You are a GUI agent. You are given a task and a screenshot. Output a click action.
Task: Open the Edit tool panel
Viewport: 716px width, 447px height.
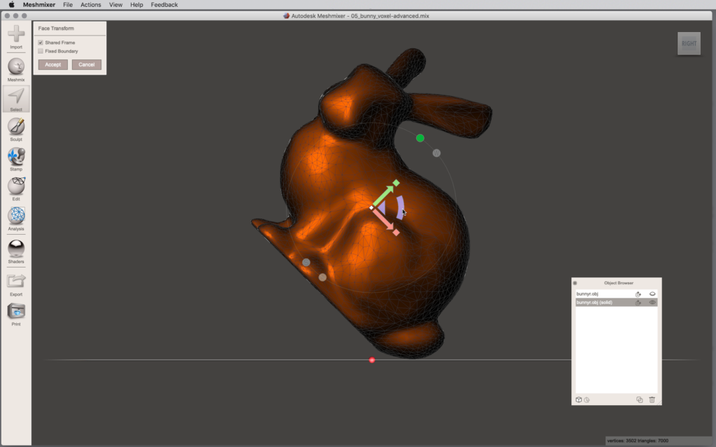[x=16, y=186]
